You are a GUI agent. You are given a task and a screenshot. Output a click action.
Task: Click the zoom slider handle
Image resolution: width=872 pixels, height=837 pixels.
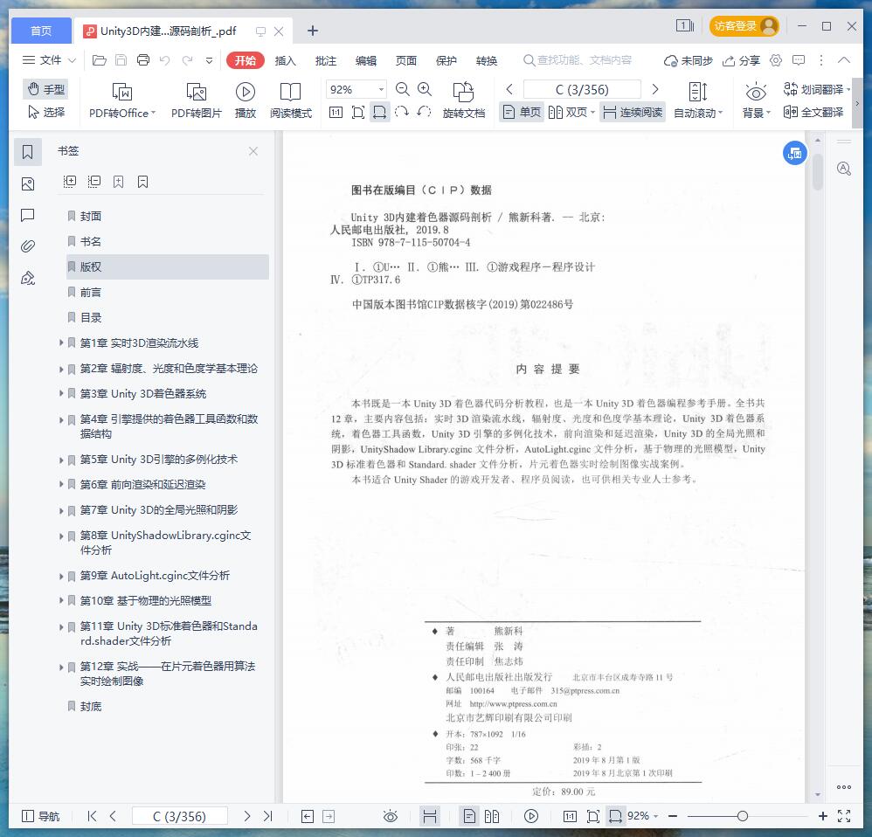click(742, 816)
